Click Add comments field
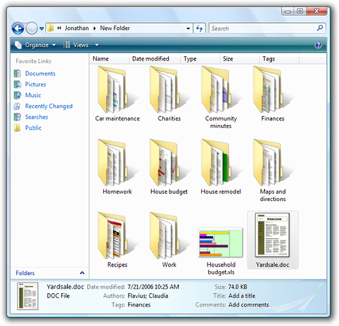339x326 pixels. (249, 305)
